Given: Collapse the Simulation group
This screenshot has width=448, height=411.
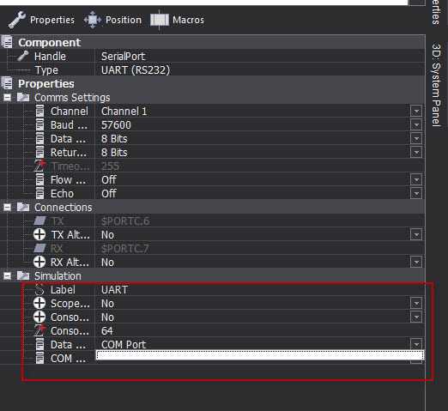Looking at the screenshot, I should [x=7, y=276].
